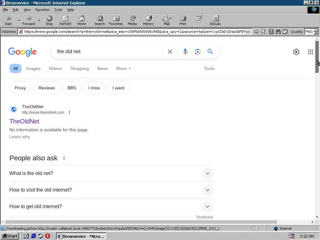Click the binoculars find icon
This screenshot has width=320, height=240.
(x=278, y=32)
